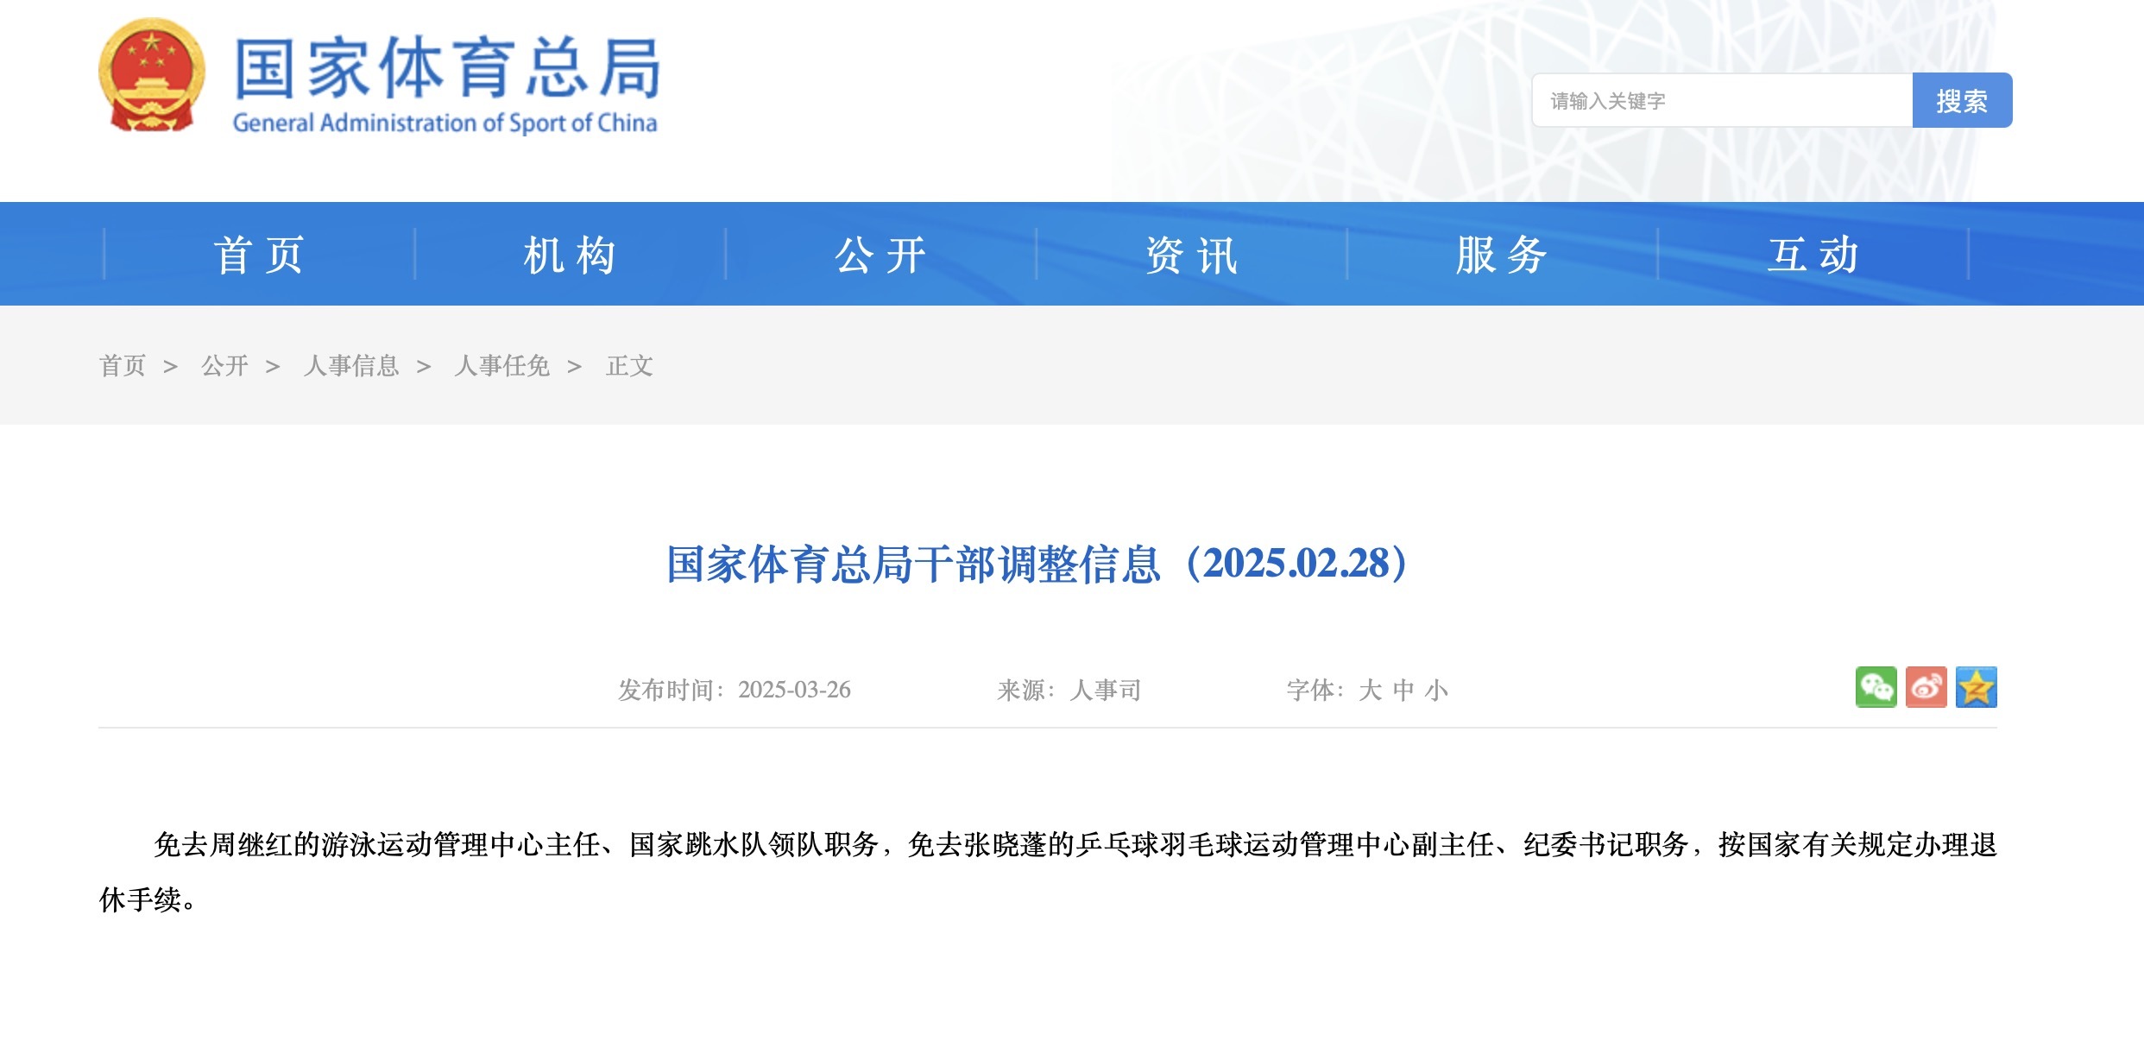
Task: Click the blue 搜索 search button
Action: pyautogui.click(x=1961, y=101)
